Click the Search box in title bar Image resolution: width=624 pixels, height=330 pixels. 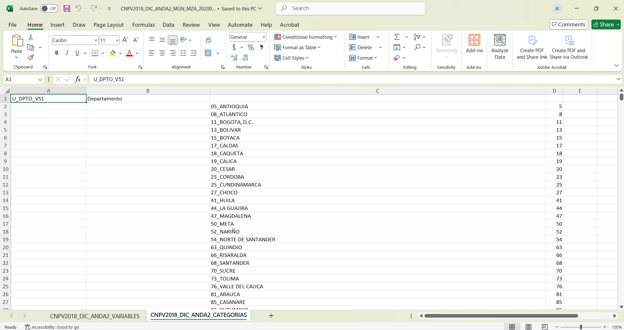tap(350, 8)
